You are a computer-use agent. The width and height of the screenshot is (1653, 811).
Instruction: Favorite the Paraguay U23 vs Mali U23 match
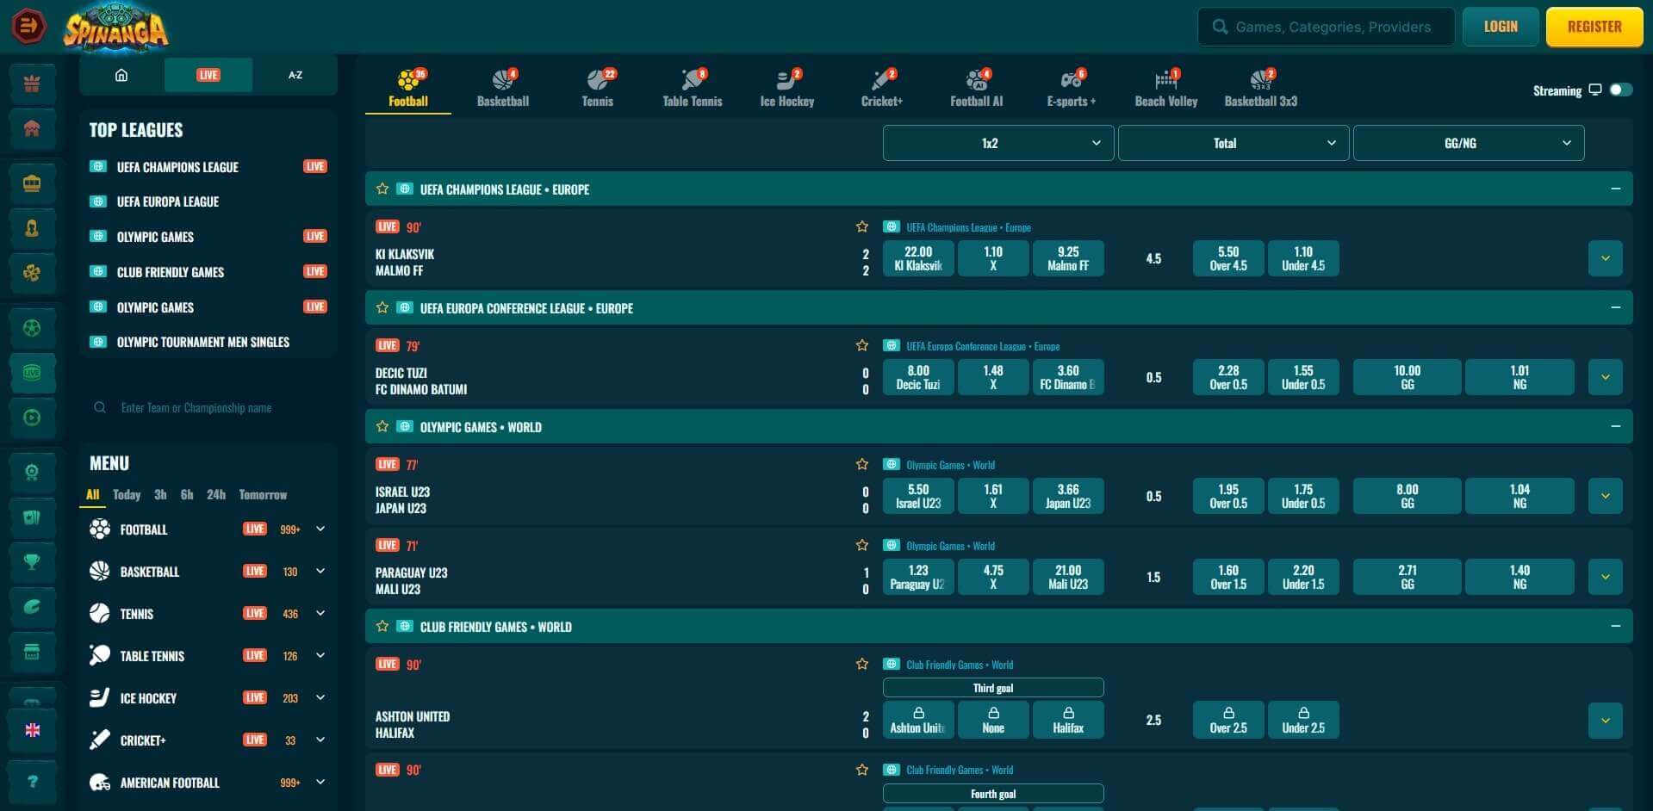861,545
